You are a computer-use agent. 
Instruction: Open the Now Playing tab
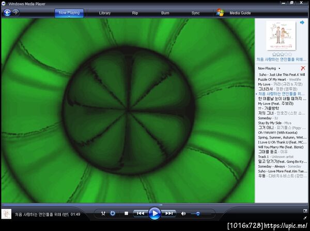point(69,13)
